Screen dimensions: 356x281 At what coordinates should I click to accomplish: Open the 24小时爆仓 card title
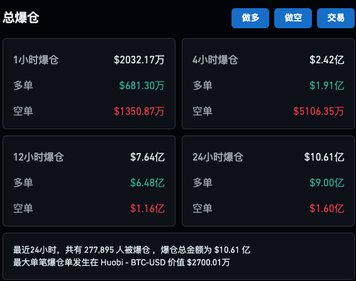pos(218,157)
